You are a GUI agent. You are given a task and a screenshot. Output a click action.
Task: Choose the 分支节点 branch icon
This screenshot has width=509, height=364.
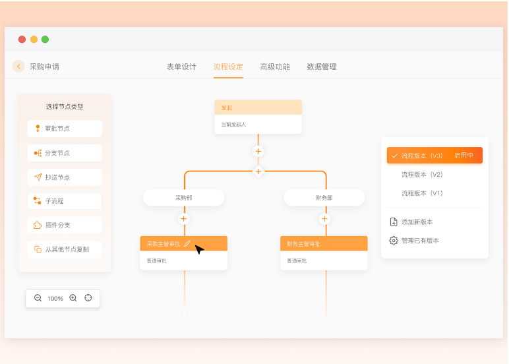pos(38,153)
